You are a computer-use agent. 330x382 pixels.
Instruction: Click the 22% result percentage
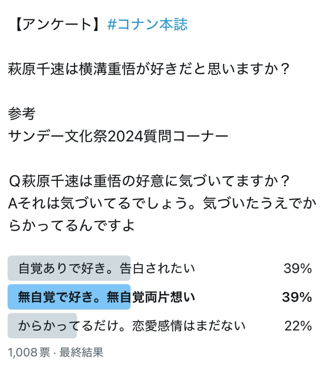(x=298, y=326)
